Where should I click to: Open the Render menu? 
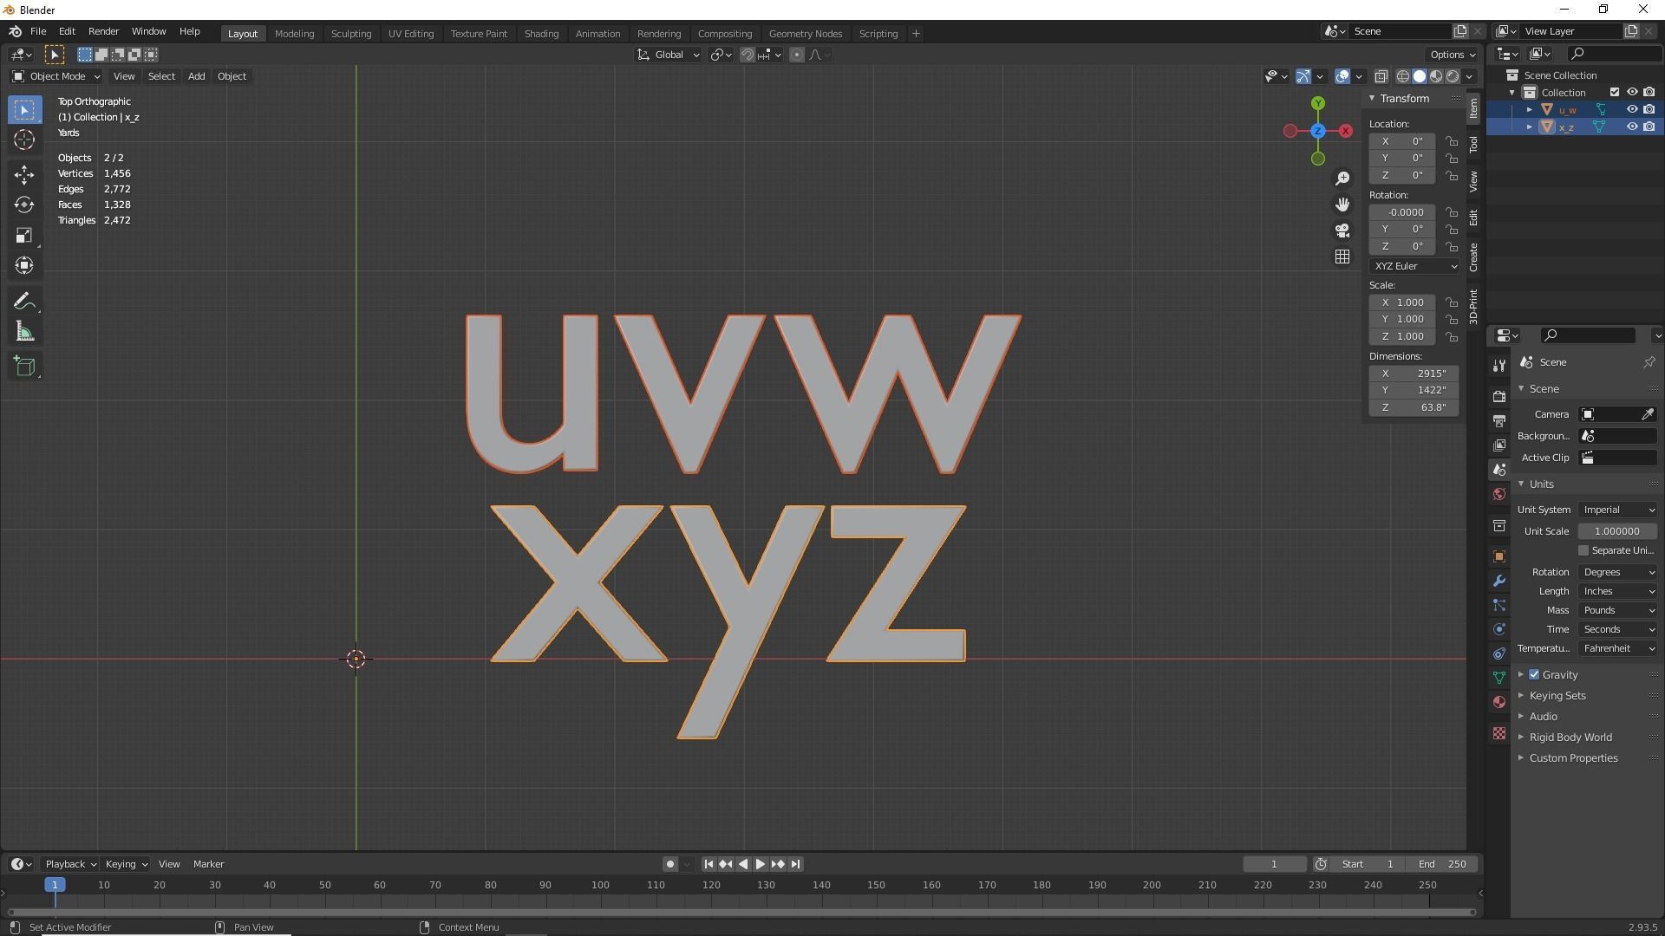point(103,31)
